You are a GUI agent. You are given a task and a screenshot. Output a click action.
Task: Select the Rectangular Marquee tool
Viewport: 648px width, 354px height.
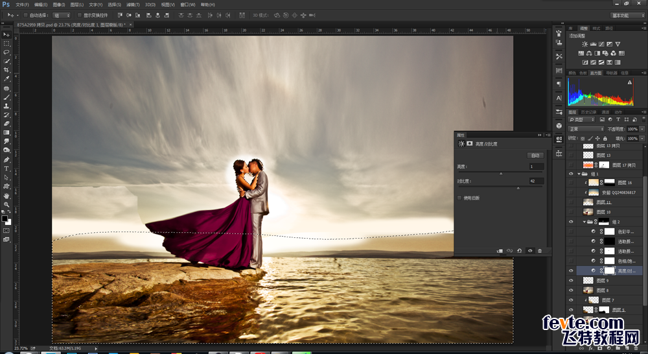click(6, 43)
